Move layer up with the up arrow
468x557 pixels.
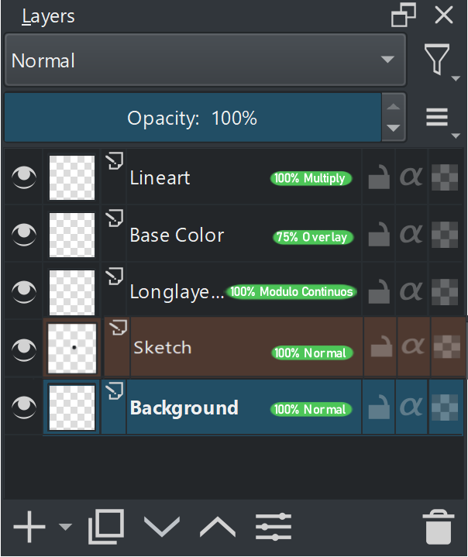pos(218,528)
